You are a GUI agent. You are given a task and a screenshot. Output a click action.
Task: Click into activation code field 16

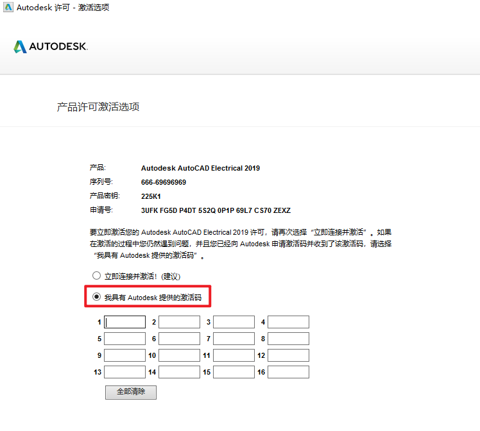coord(288,372)
